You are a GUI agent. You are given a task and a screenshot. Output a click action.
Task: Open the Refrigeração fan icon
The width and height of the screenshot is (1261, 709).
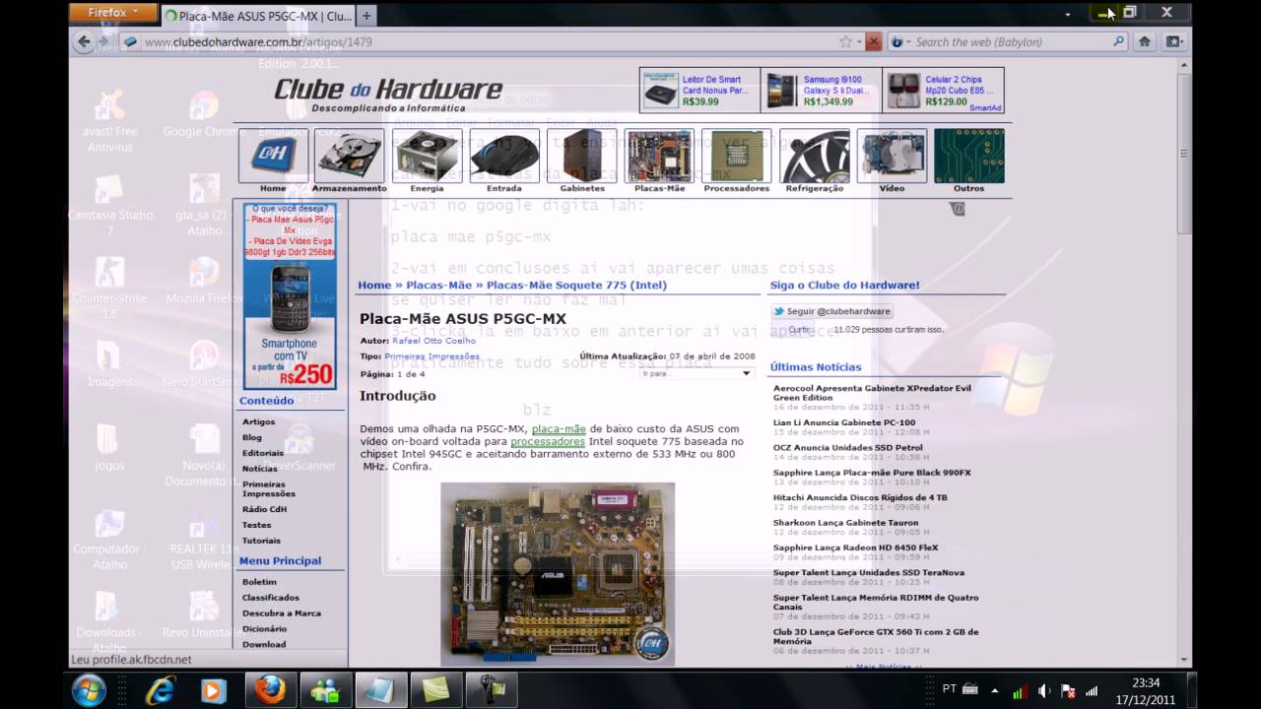814,156
